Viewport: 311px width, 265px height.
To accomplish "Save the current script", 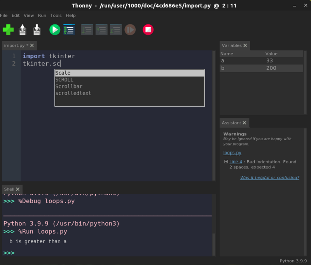I will (x=37, y=29).
